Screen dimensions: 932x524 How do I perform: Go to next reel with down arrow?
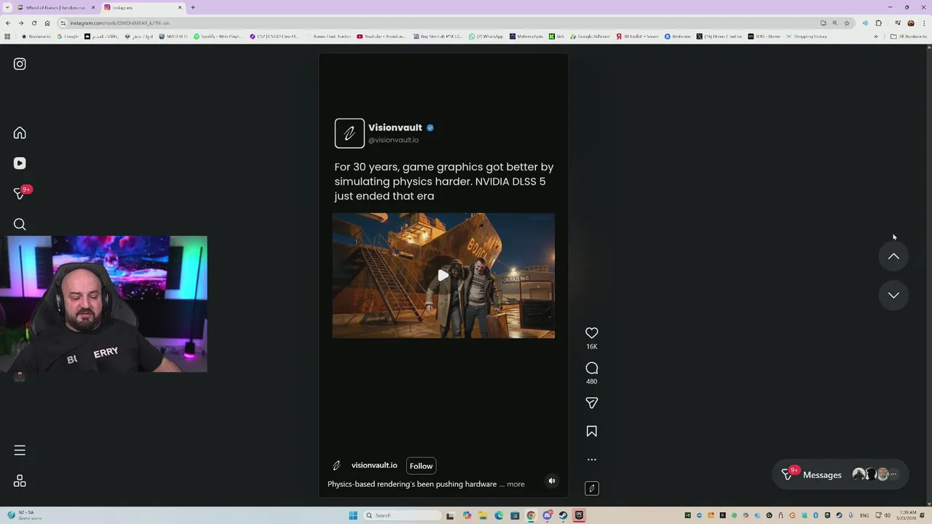pos(893,295)
